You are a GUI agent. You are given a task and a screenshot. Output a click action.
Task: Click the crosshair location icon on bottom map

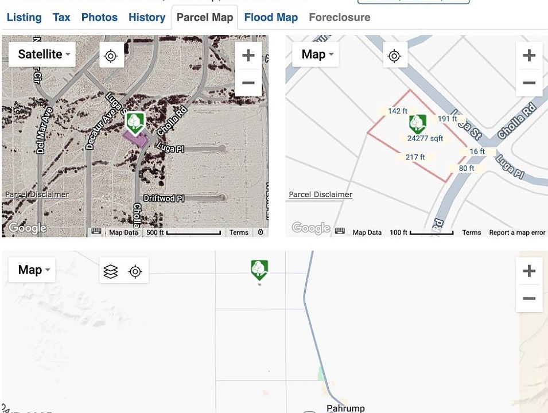click(x=135, y=271)
